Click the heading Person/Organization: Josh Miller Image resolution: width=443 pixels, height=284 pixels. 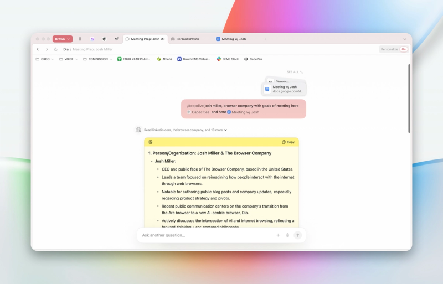[210, 153]
